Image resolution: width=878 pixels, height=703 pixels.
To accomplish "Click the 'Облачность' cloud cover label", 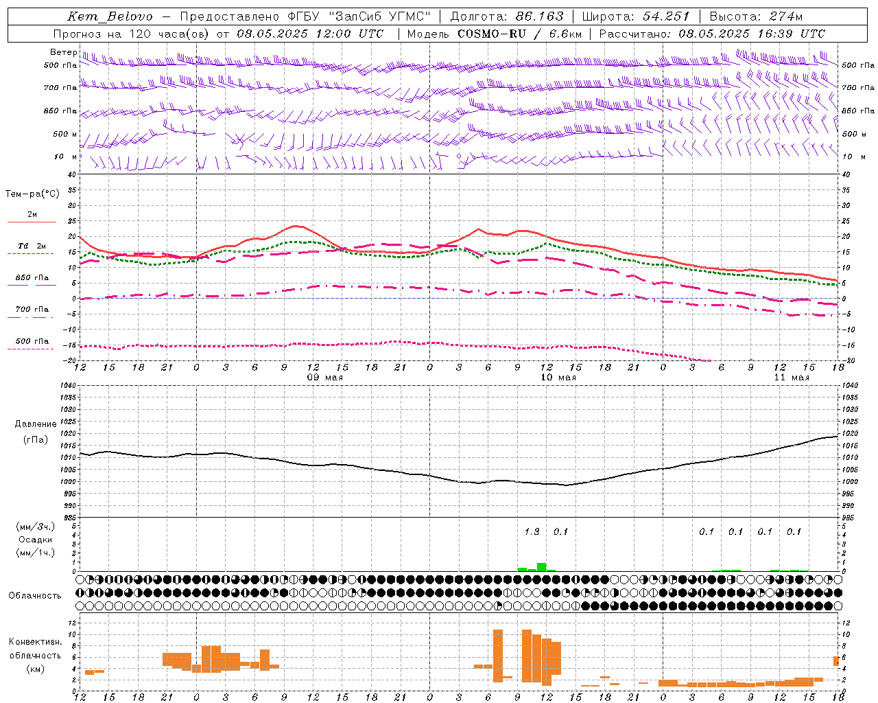I will coord(35,596).
